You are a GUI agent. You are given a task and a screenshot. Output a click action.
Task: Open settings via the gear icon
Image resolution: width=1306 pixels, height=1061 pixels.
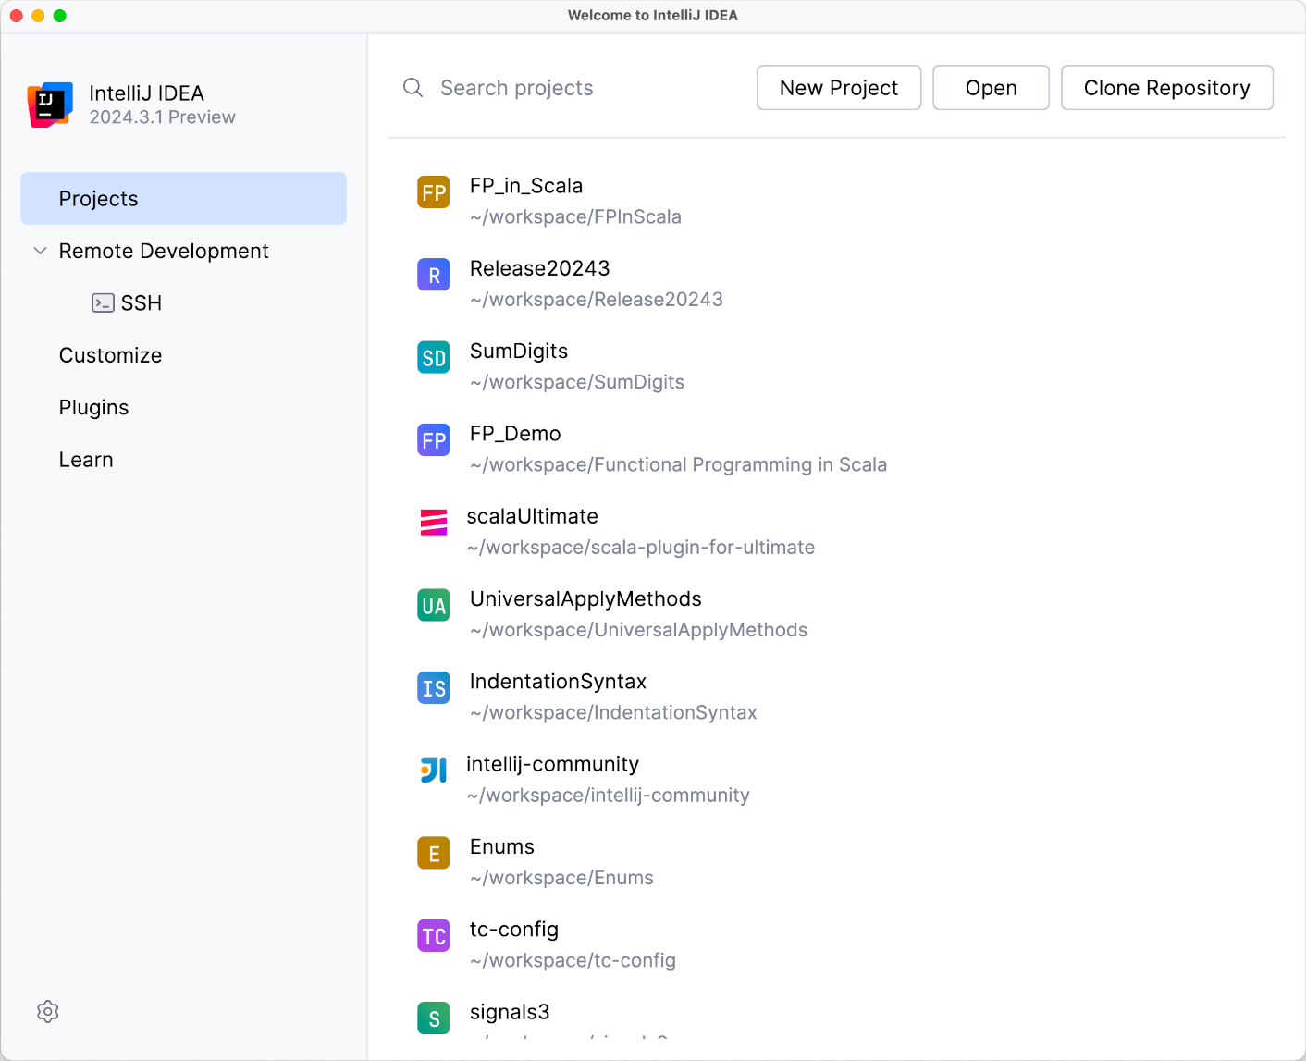click(x=47, y=1011)
